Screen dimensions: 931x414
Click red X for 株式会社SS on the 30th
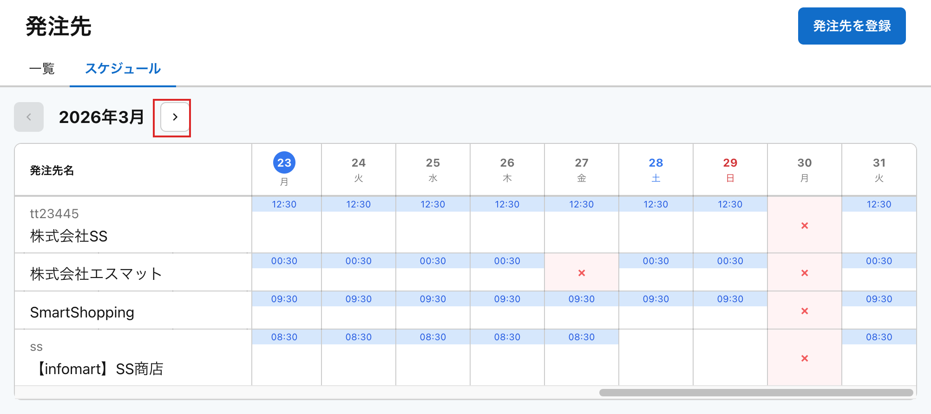pos(805,226)
